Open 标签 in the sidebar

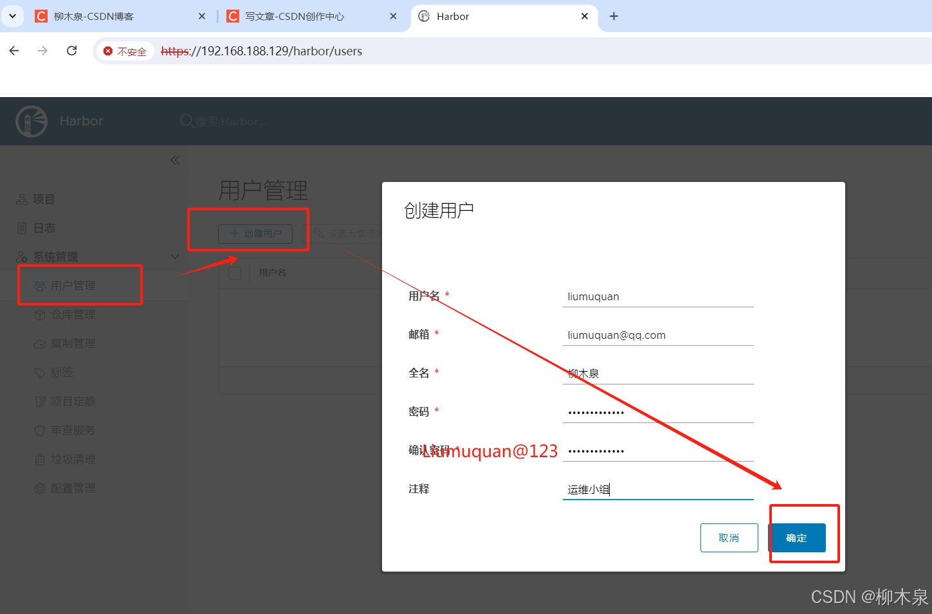coord(62,372)
